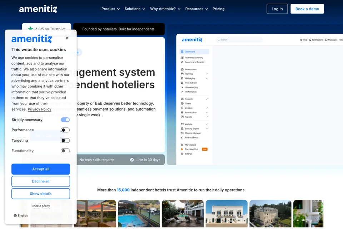Click the Amenitiz logo in the header
The width and height of the screenshot is (343, 229).
tap(38, 9)
